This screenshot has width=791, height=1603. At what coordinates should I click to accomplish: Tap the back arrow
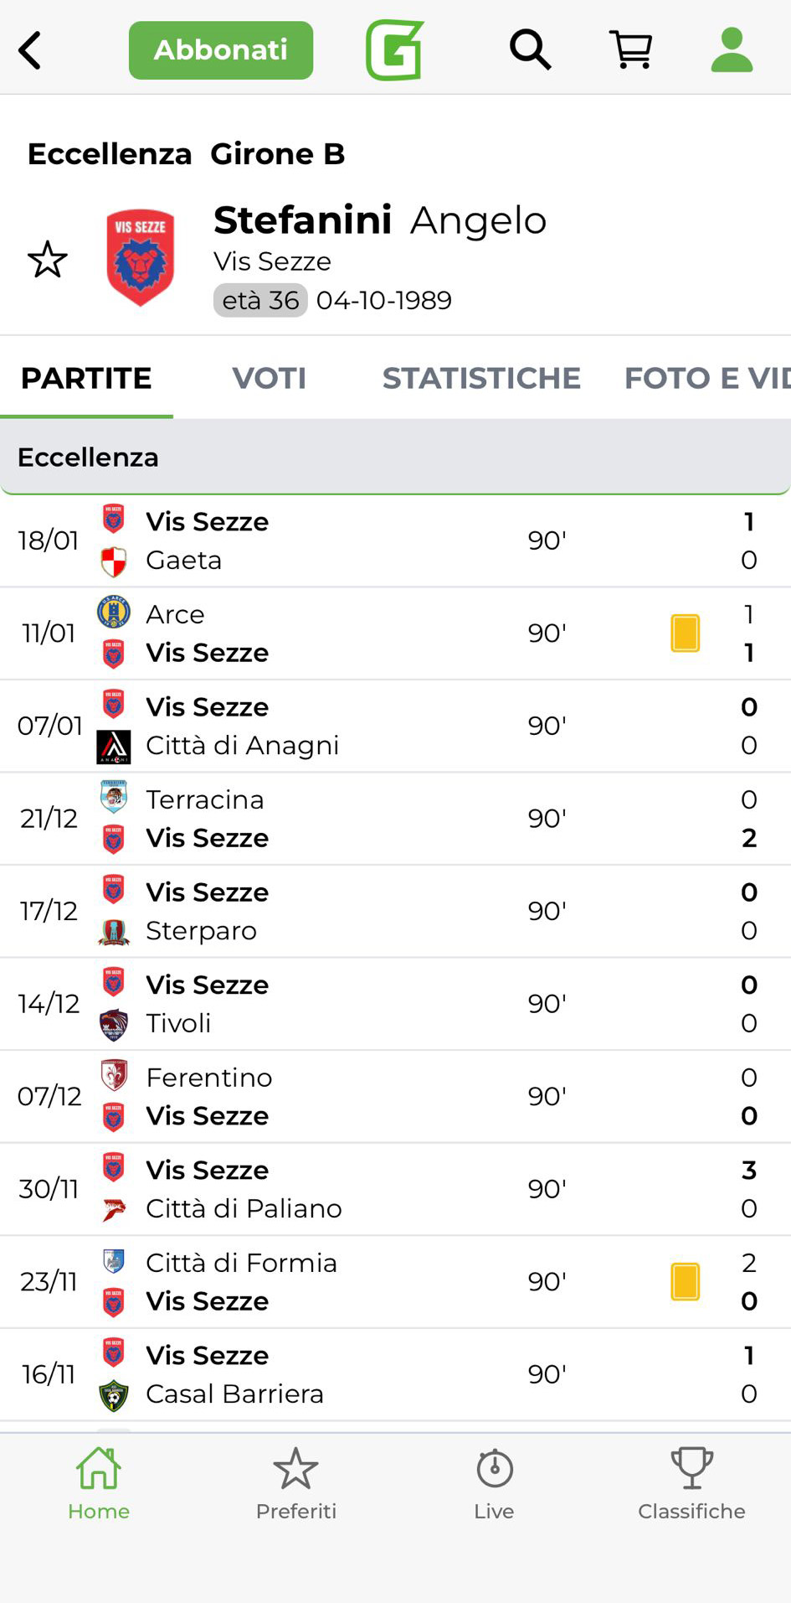tap(30, 50)
